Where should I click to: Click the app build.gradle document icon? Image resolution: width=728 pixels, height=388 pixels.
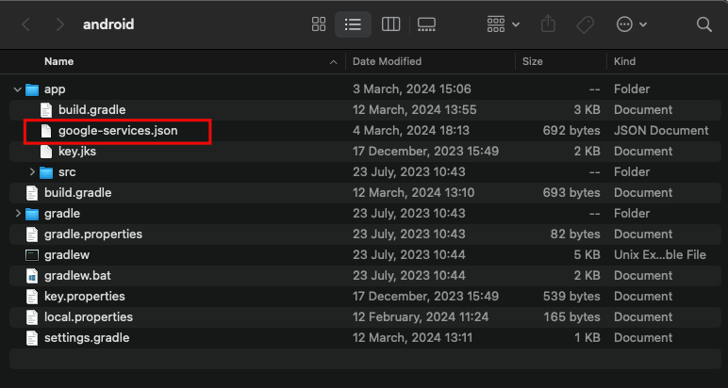(x=46, y=110)
